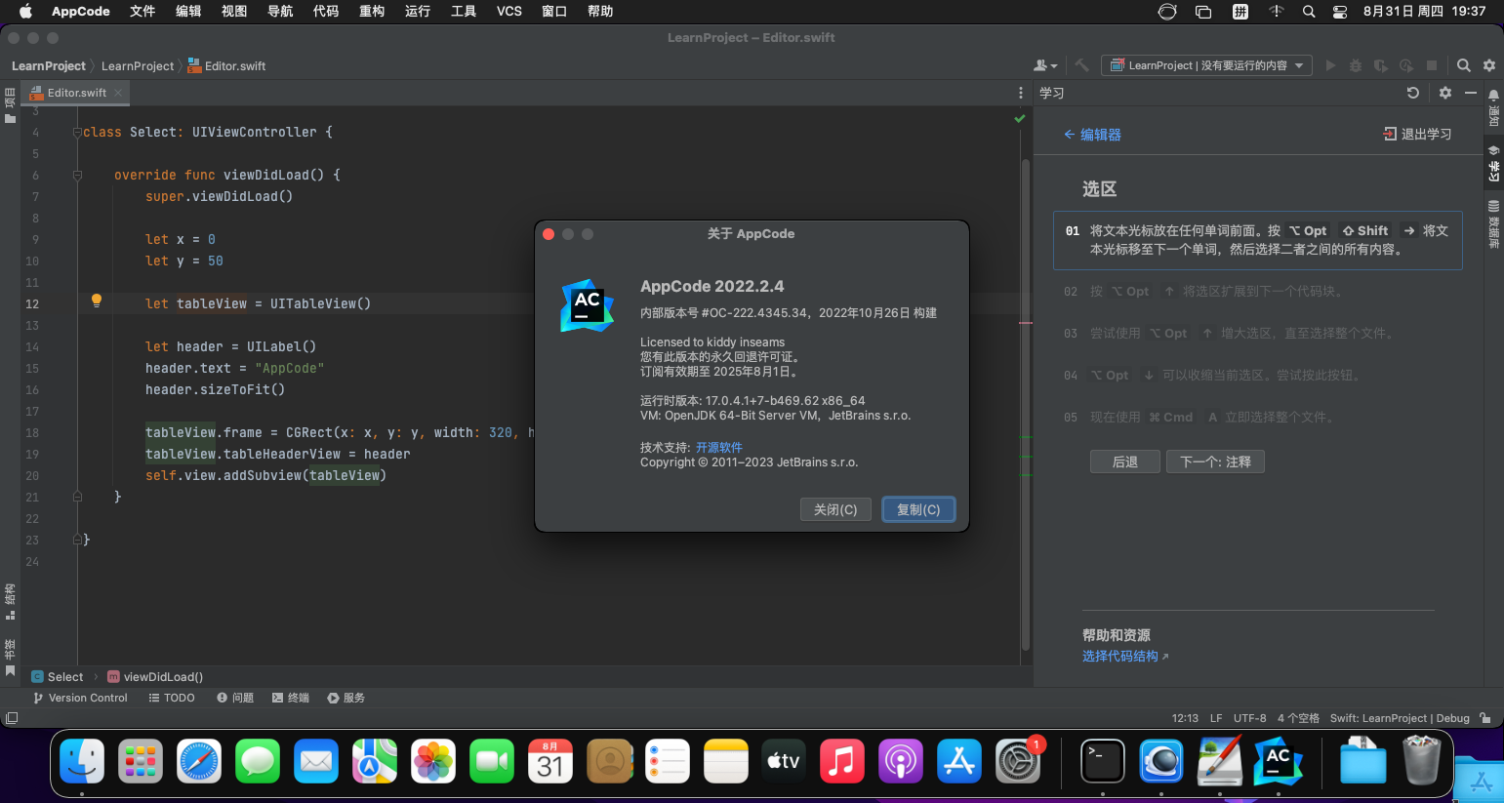
Task: Click the 12:13 cursor position status
Action: pyautogui.click(x=1185, y=718)
